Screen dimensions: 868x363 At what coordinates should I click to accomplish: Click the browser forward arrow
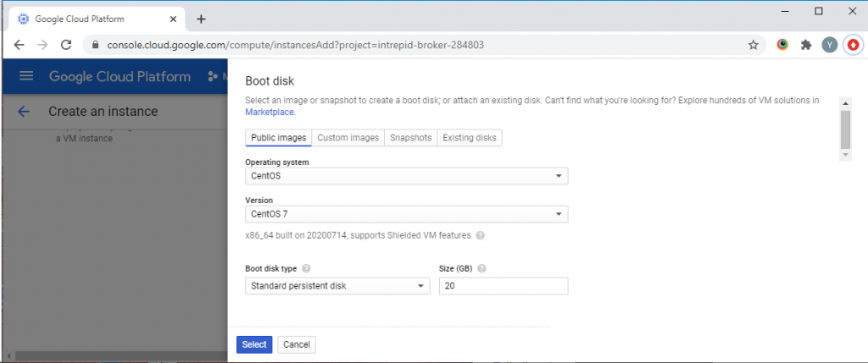pos(42,46)
